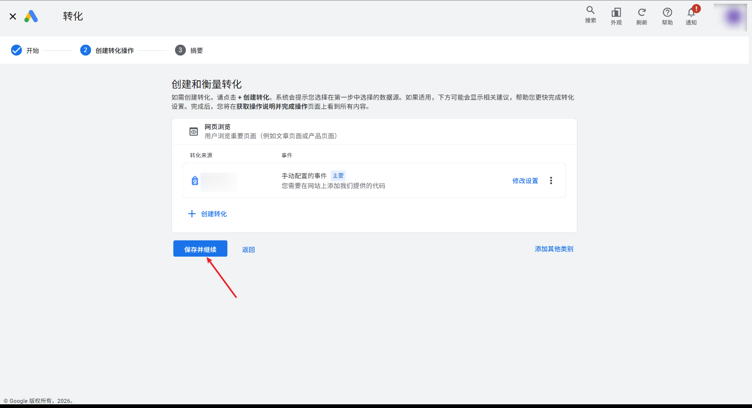Click the 主要 label badge

338,176
